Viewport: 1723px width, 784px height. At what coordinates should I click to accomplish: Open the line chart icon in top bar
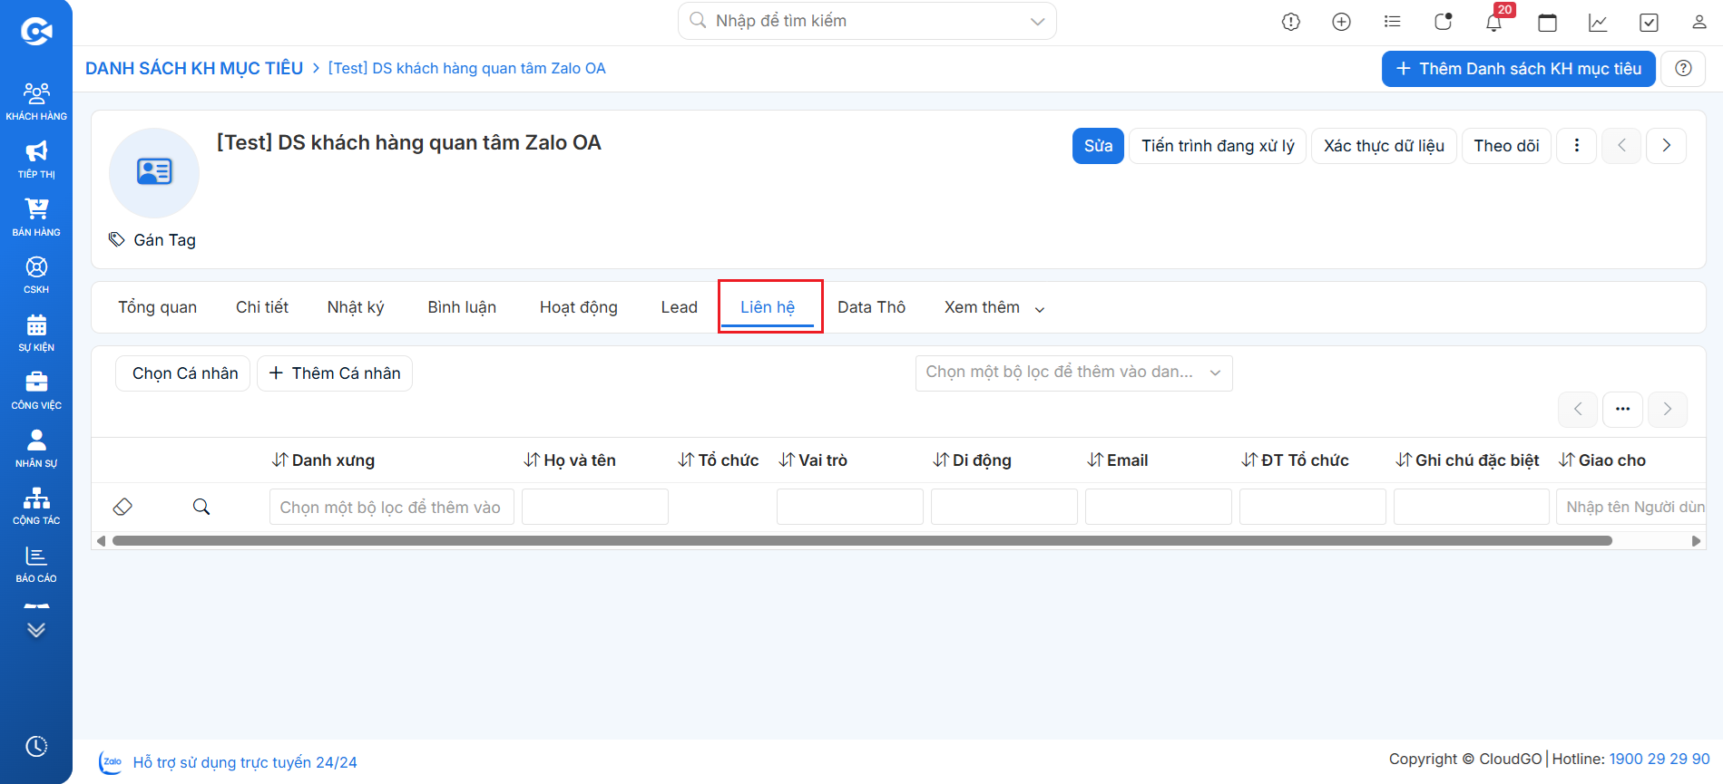[1599, 22]
